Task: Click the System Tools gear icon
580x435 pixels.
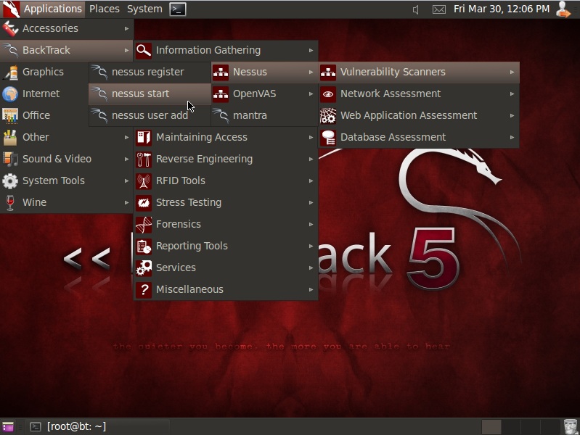Action: (x=10, y=181)
